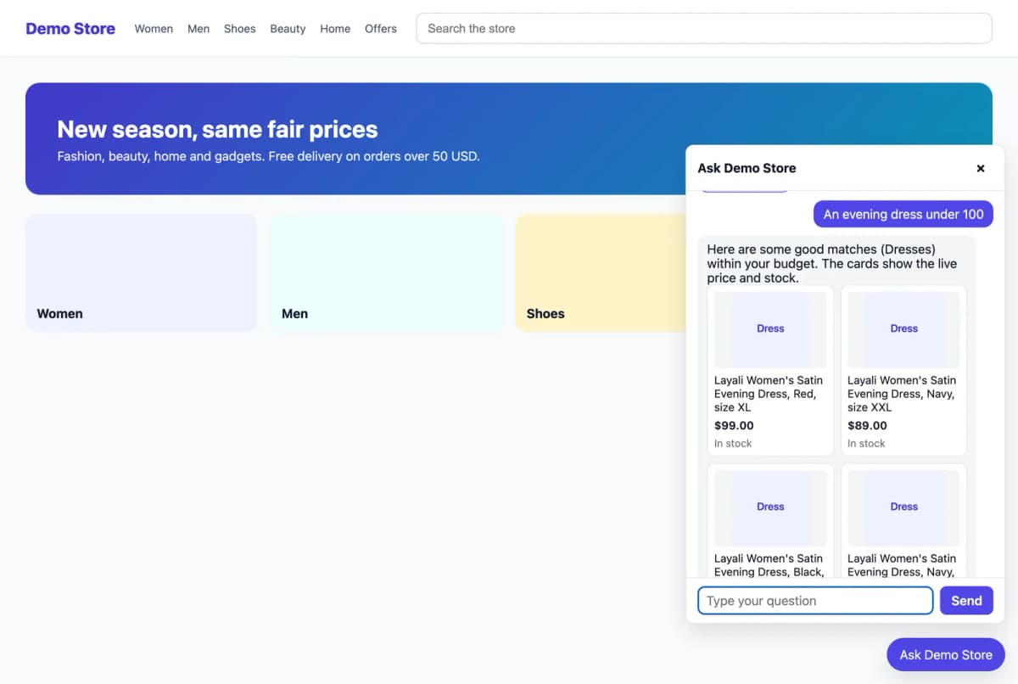Open the Red size XL dress card

(x=770, y=371)
